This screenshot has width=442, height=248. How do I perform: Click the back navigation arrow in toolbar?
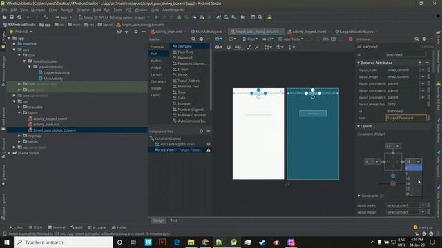[28, 17]
